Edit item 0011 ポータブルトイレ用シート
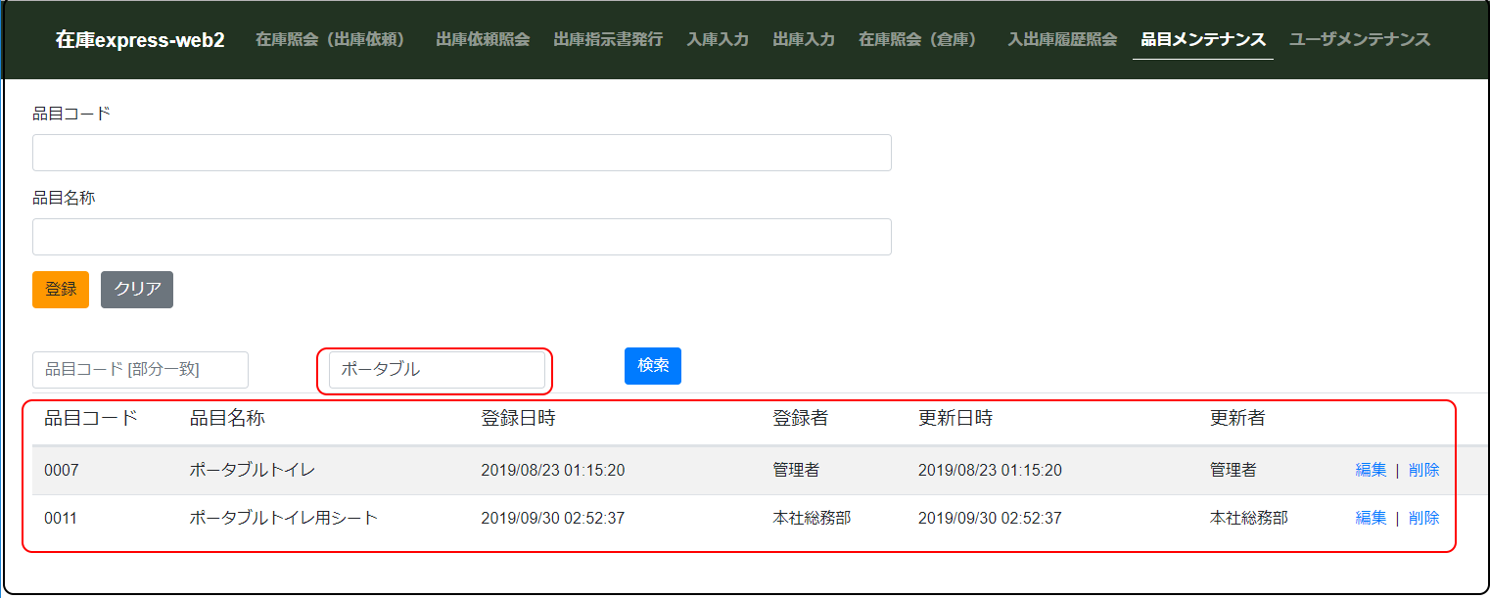This screenshot has width=1490, height=598. pyautogui.click(x=1371, y=518)
